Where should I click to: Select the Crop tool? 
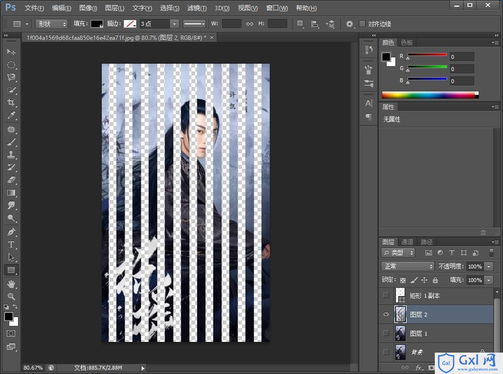11,103
